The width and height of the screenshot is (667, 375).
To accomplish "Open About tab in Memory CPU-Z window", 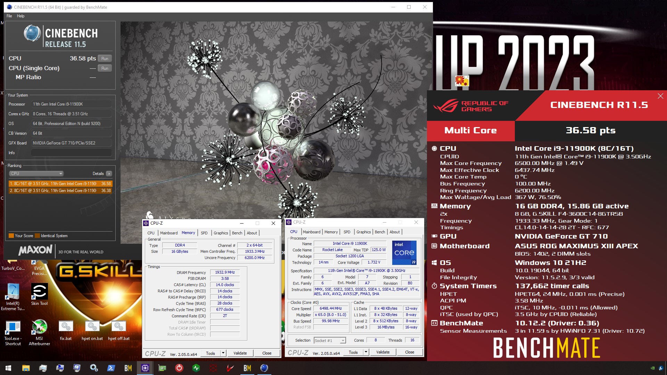I will pos(252,233).
